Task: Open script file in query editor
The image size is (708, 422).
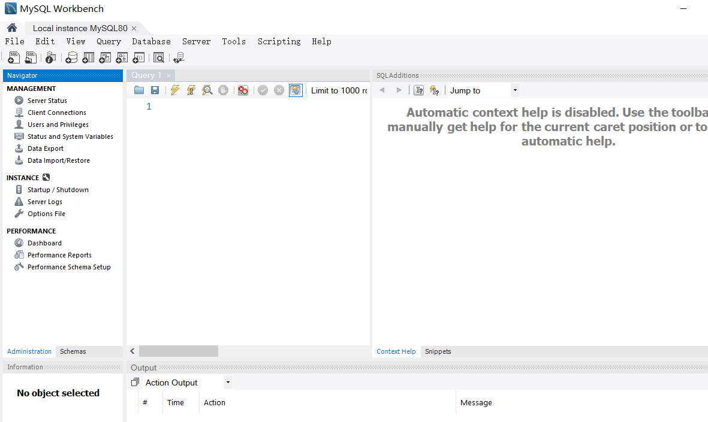Action: coord(139,90)
